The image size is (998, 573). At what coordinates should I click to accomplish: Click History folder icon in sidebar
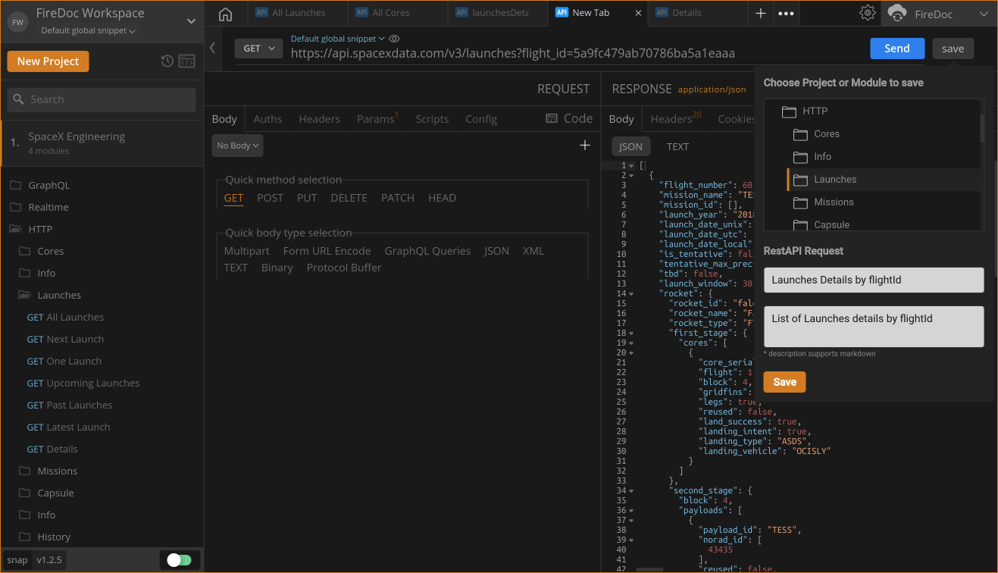pyautogui.click(x=24, y=537)
